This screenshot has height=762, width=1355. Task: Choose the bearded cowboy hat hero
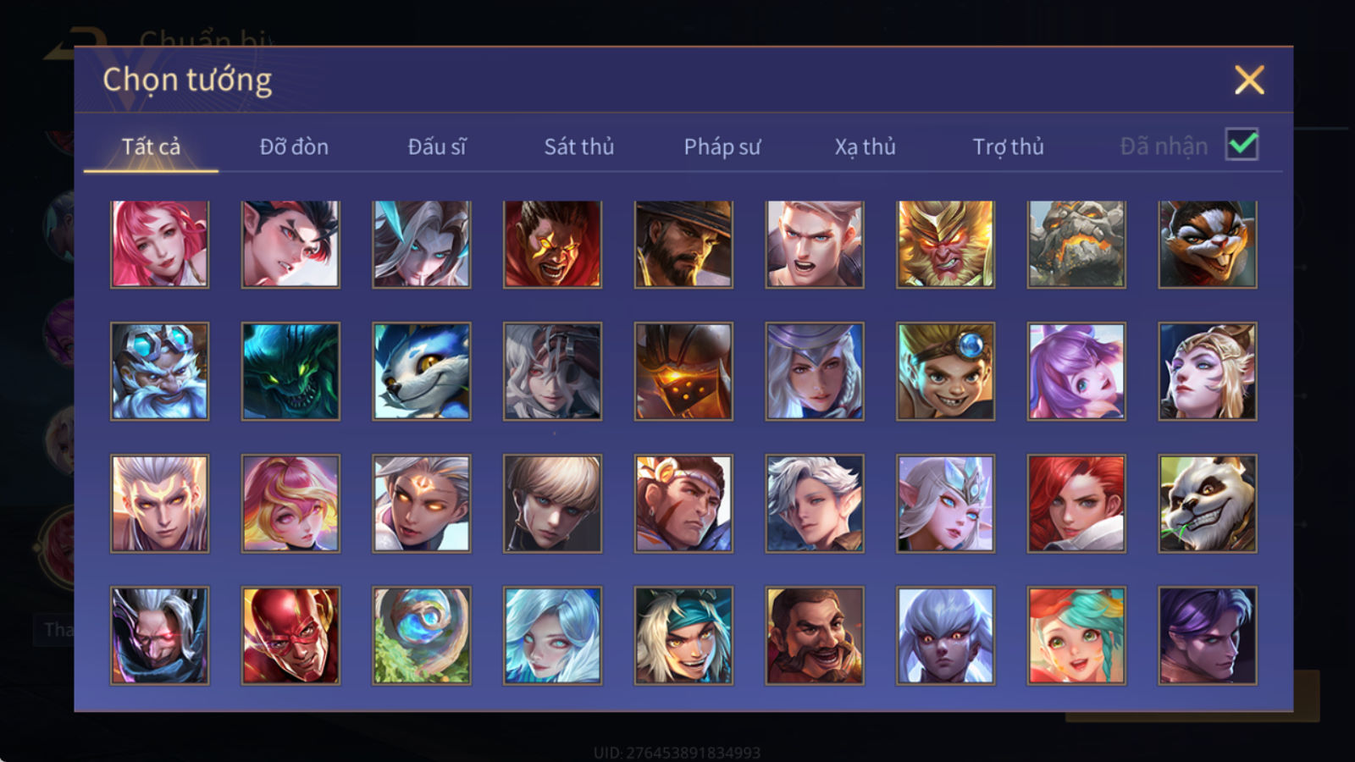(683, 244)
